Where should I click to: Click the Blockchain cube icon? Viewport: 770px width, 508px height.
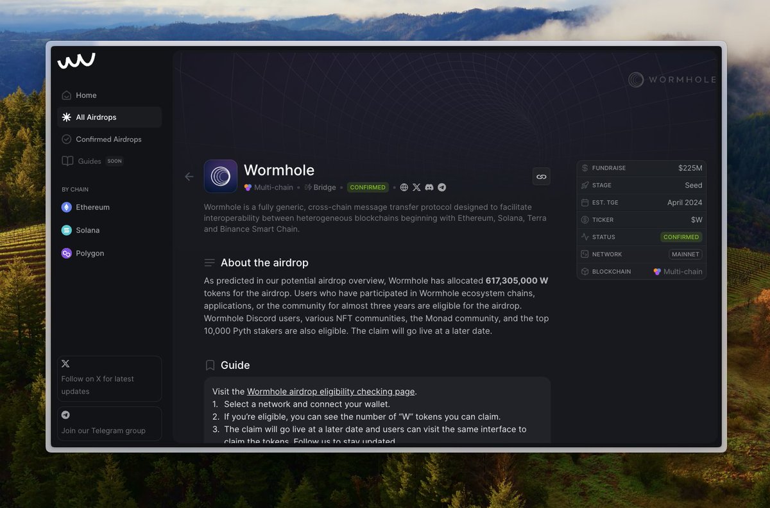tap(585, 272)
